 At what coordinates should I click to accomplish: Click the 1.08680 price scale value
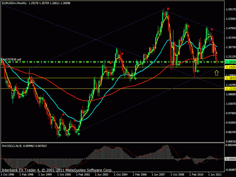point(231,94)
